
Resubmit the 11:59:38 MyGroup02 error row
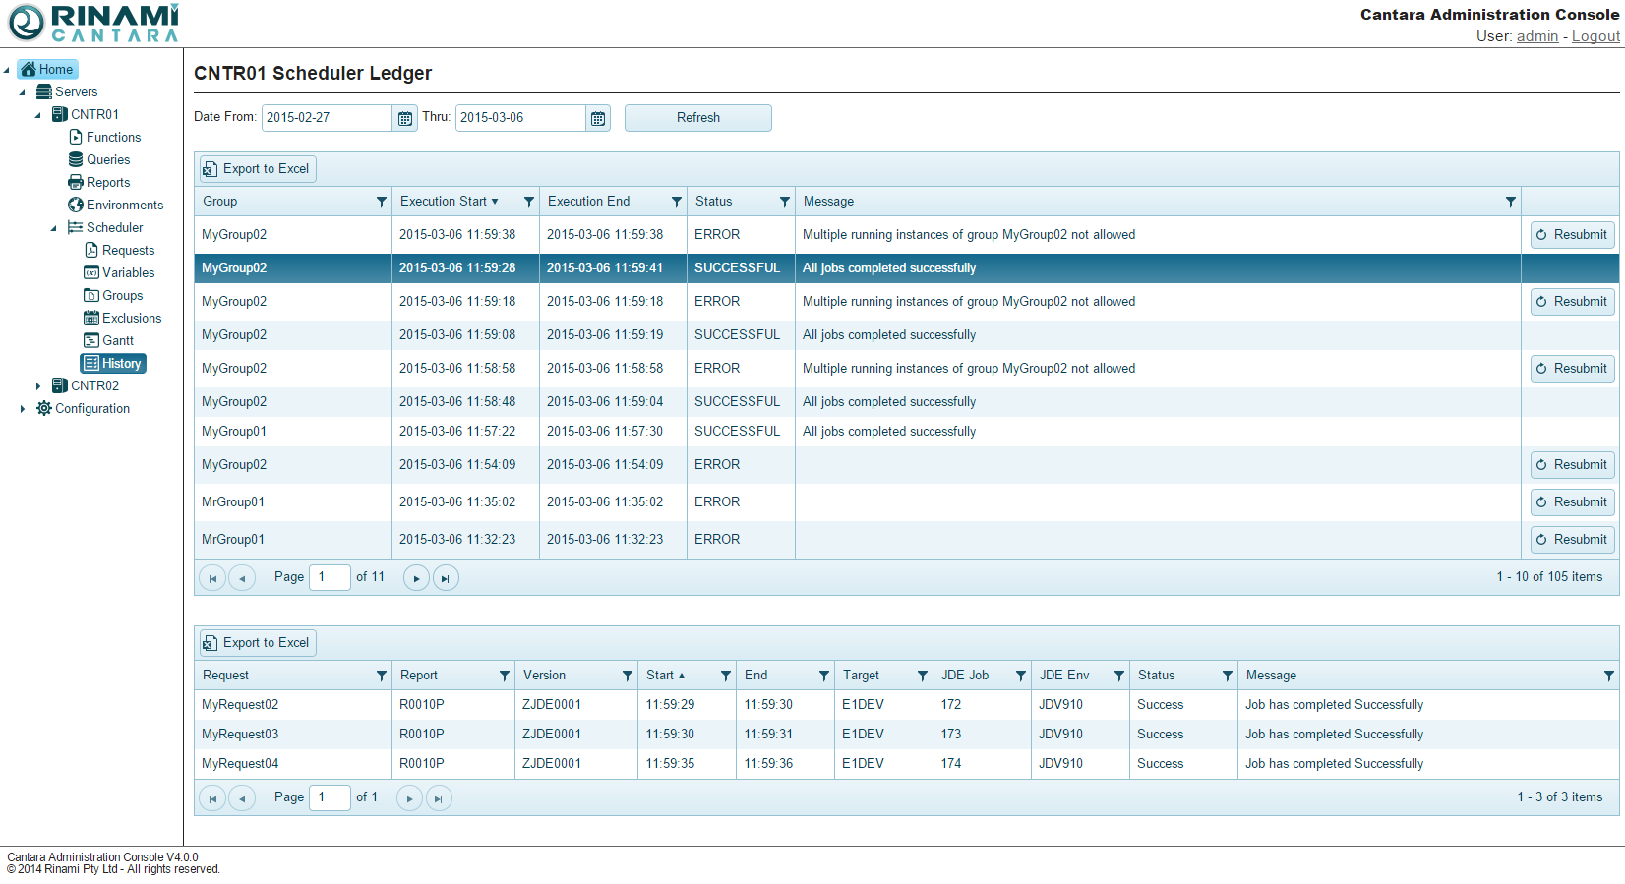click(x=1572, y=235)
